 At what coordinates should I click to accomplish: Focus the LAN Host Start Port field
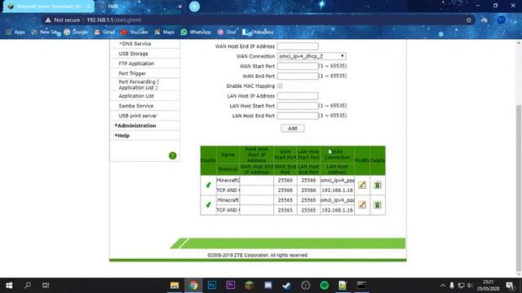click(x=298, y=106)
